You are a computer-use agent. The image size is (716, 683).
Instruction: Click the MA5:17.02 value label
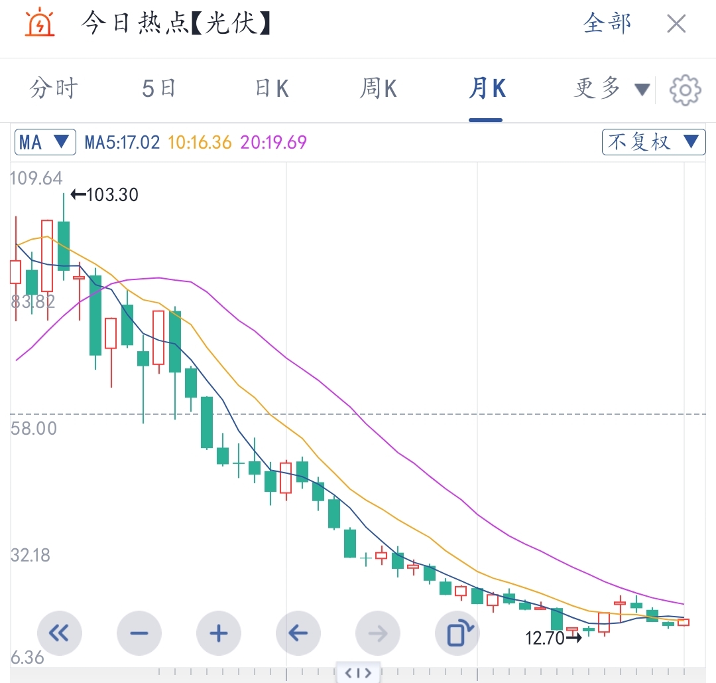123,143
